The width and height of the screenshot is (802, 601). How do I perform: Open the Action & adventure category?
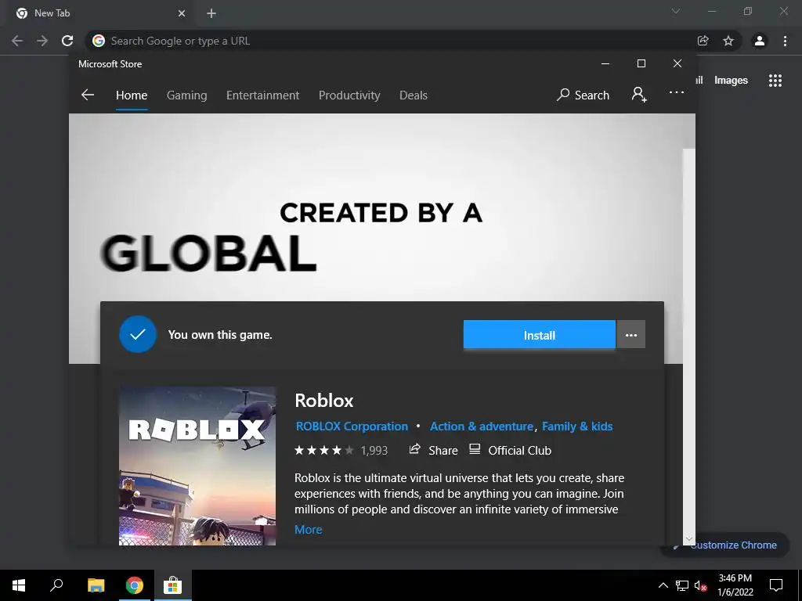482,426
